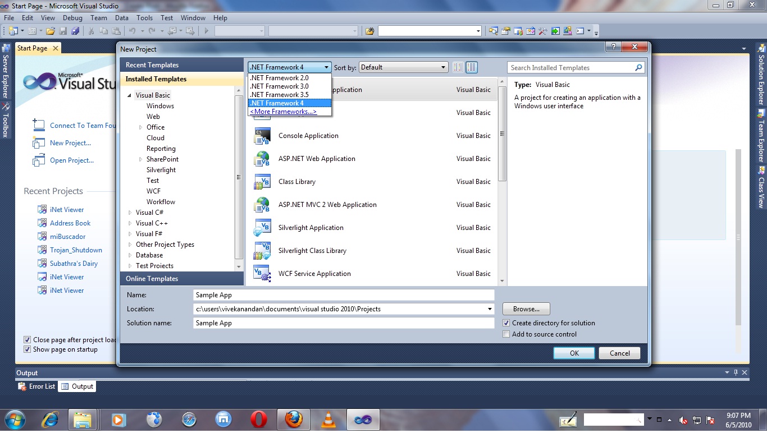Select the Silverlight Class Library template icon

click(x=262, y=251)
